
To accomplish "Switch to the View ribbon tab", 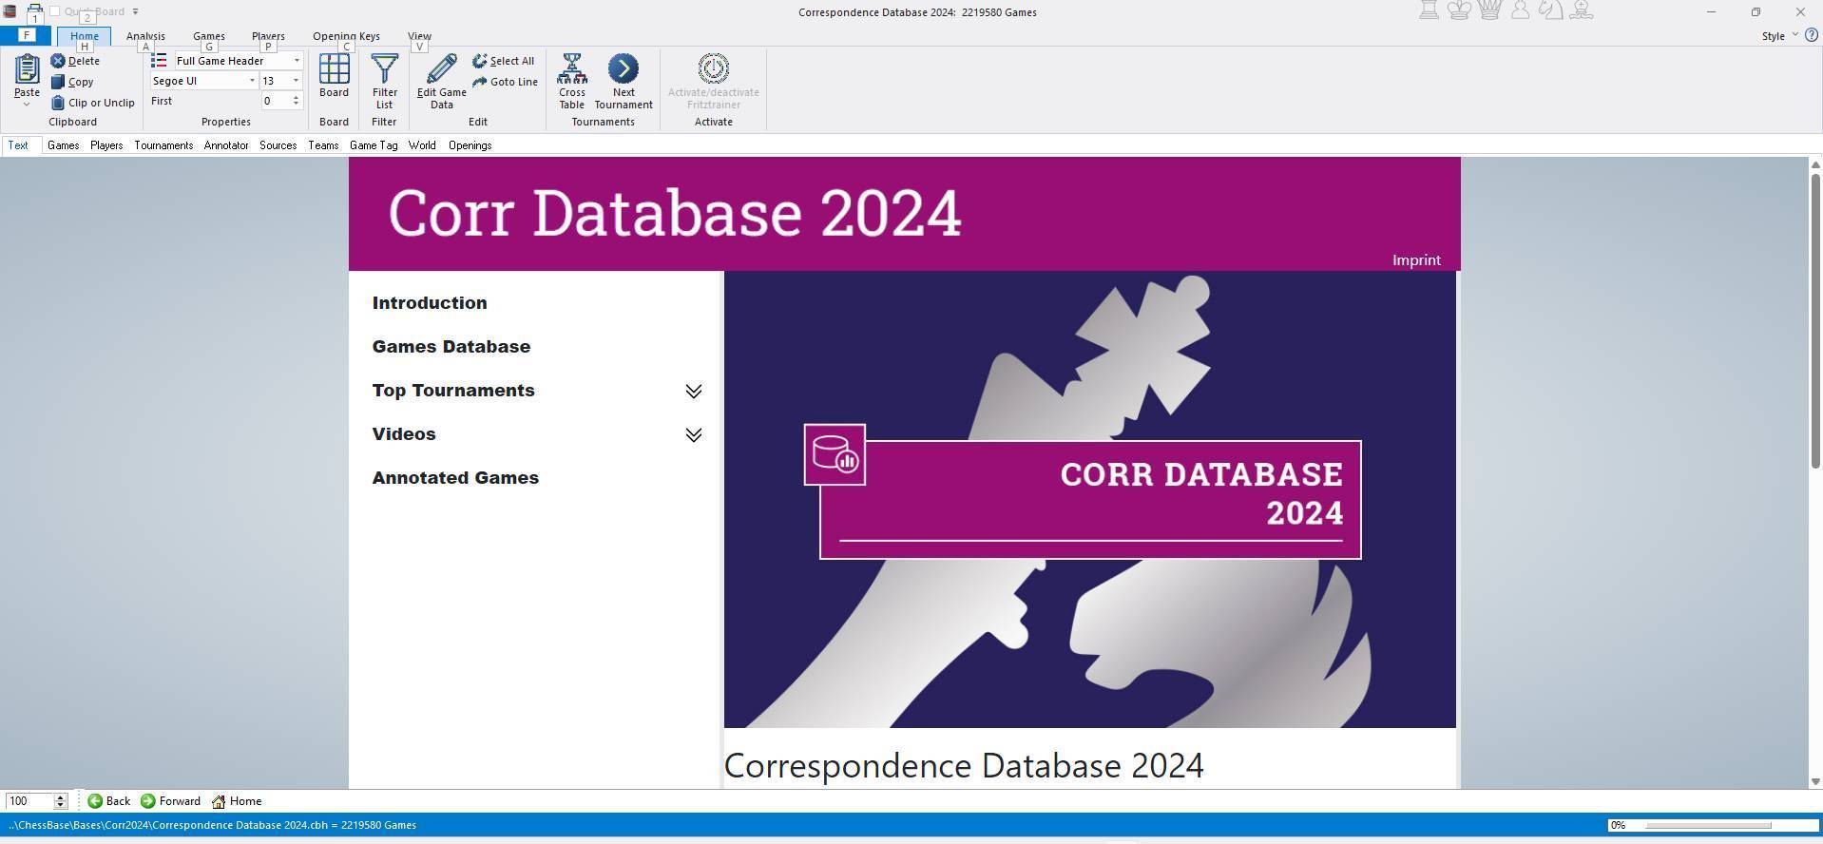I will point(419,36).
